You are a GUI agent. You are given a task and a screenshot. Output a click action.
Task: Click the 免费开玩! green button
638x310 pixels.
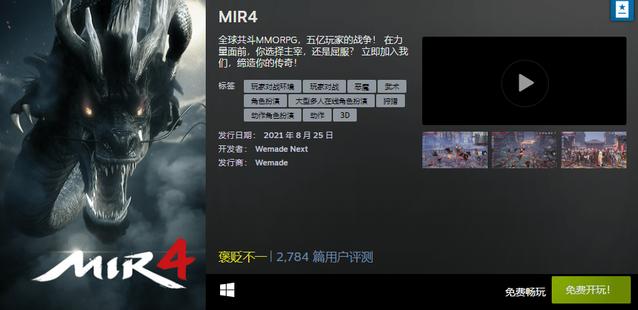click(591, 290)
